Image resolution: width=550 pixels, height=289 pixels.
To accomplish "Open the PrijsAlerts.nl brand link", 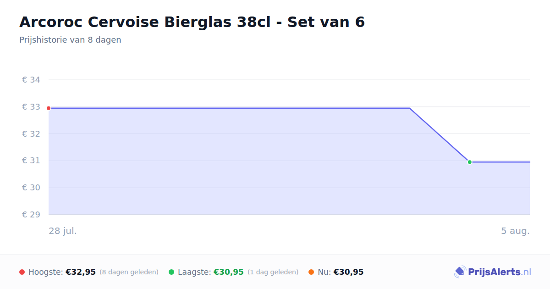I will point(492,272).
